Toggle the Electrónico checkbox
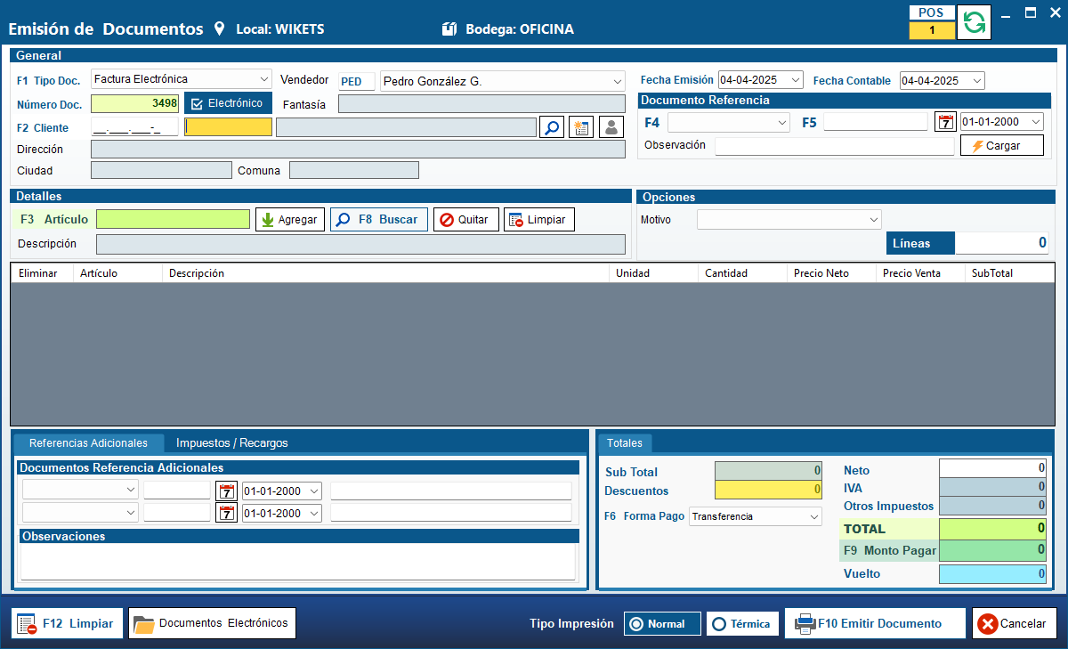Screen dimensions: 1068x649 point(198,104)
